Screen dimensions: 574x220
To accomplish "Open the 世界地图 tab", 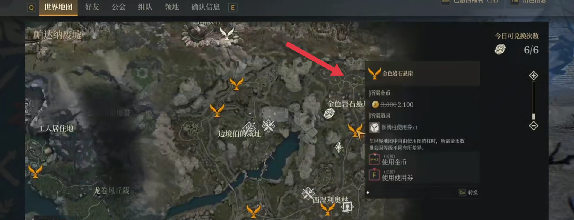I will (x=58, y=7).
